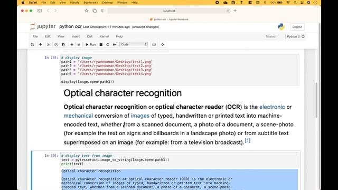Open the History menu in menu bar
Viewport: 338px width, 190px height.
74,3
